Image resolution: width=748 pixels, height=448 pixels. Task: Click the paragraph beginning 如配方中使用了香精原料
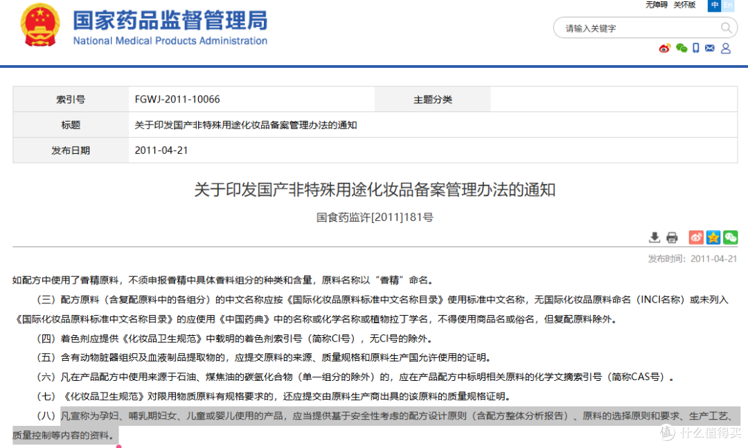tap(222, 280)
